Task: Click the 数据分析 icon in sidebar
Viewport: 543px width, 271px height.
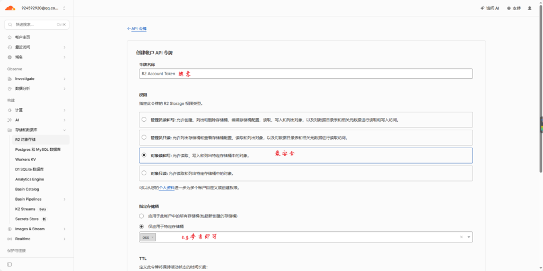Action: 10,88
